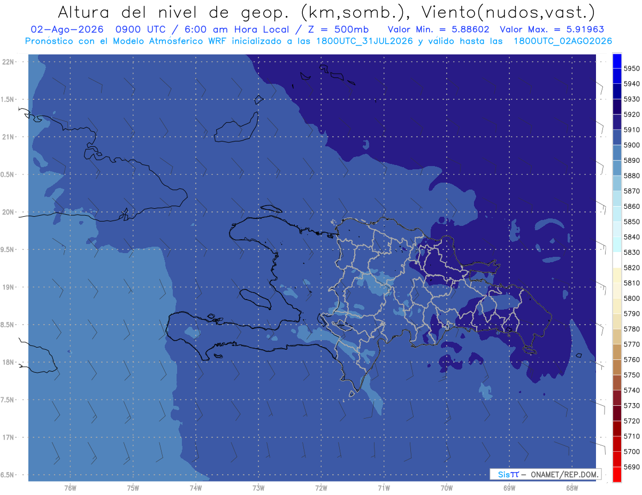
Task: Select initialization time '1800UTC_31JUL2026'
Action: 364,41
